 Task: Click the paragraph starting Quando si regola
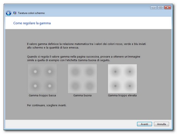click(x=84, y=58)
